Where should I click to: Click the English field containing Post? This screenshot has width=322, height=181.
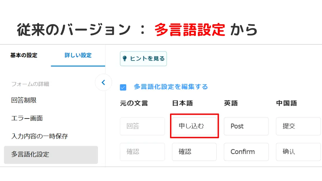(x=246, y=126)
